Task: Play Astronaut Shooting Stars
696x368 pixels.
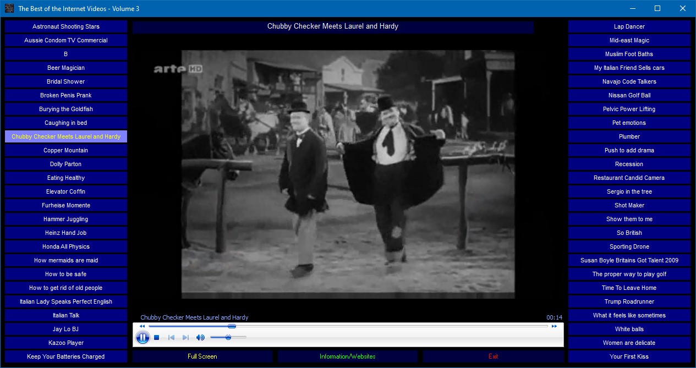Action: pyautogui.click(x=66, y=26)
